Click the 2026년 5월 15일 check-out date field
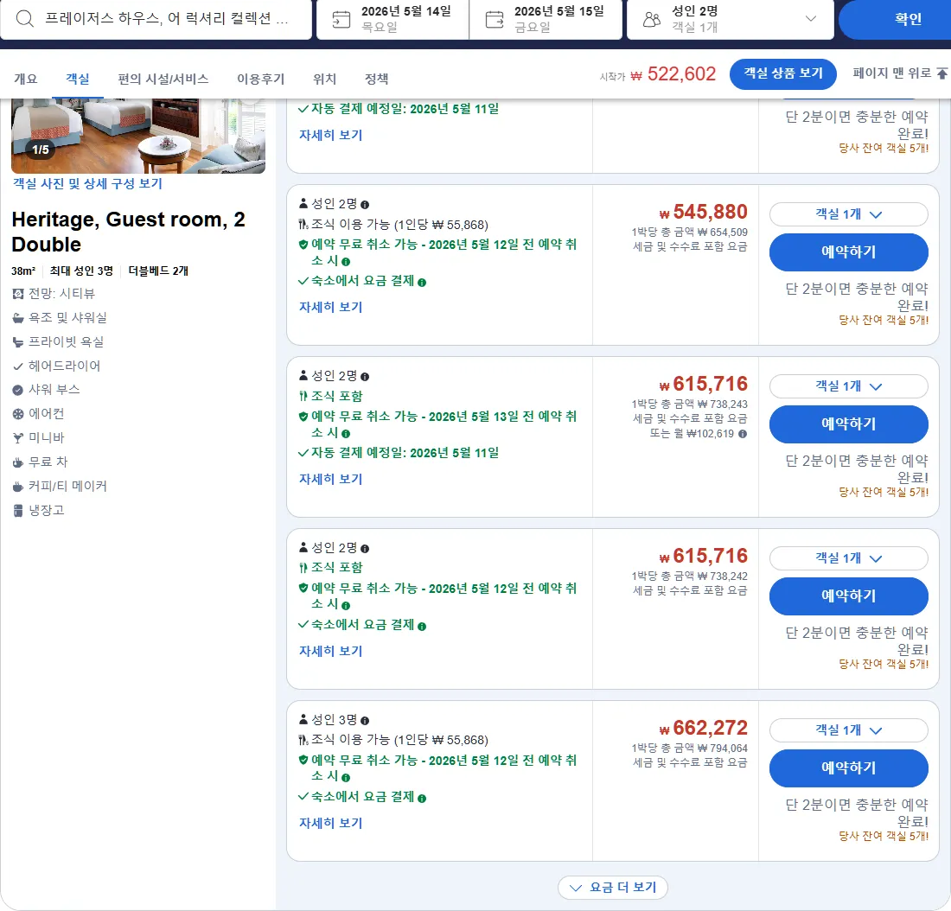The height and width of the screenshot is (911, 951). pos(546,19)
